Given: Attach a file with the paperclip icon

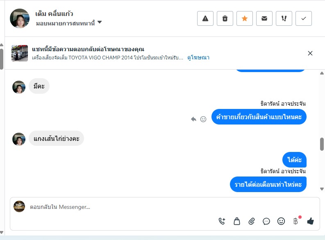Looking at the screenshot, I should click(252, 221).
